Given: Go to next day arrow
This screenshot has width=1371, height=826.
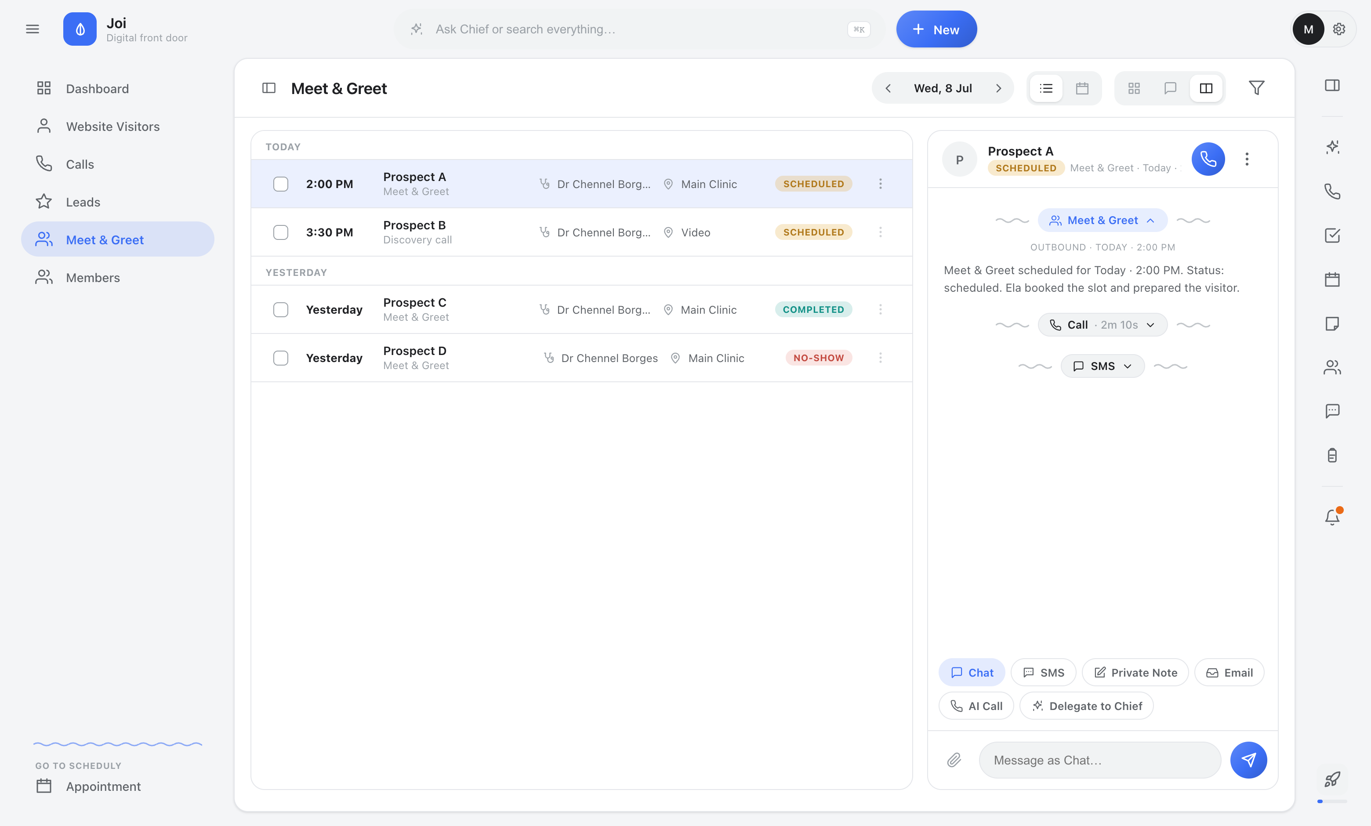Looking at the screenshot, I should coord(998,88).
